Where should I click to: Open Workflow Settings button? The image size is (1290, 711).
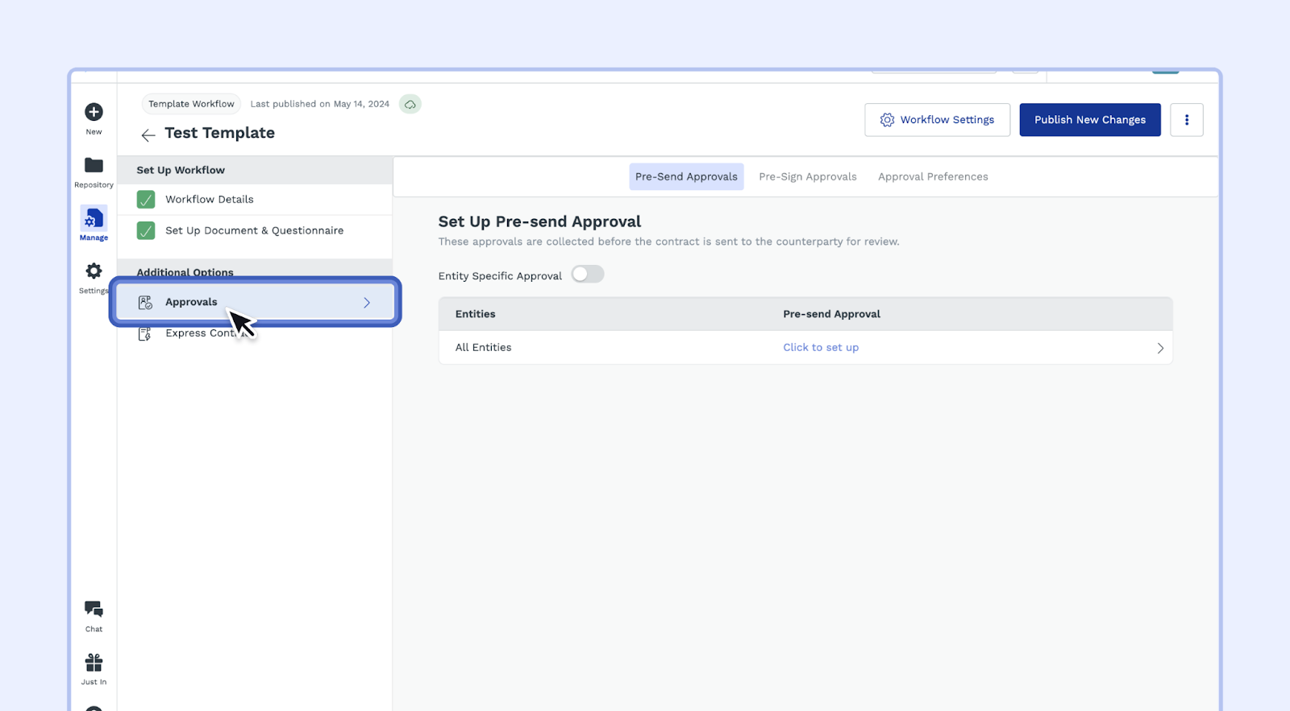pyautogui.click(x=937, y=120)
